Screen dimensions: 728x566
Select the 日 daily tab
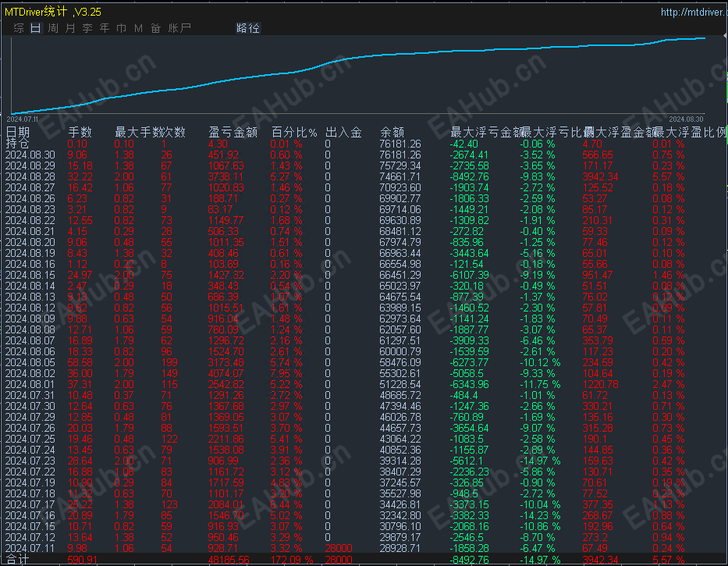(36, 28)
